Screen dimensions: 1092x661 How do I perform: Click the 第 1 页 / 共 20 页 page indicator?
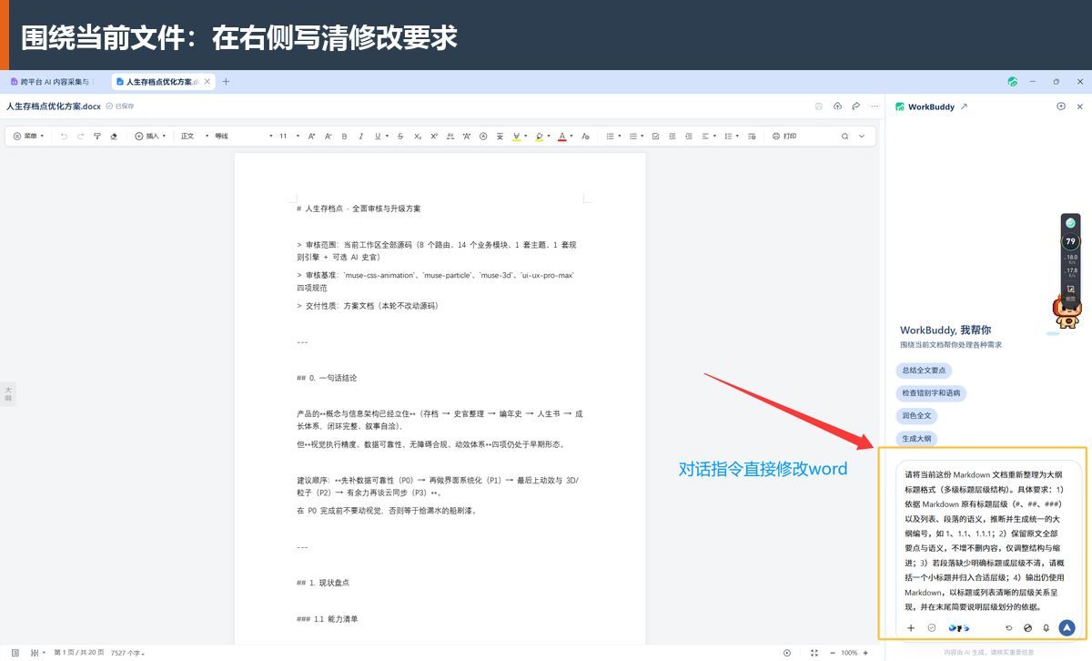[79, 653]
